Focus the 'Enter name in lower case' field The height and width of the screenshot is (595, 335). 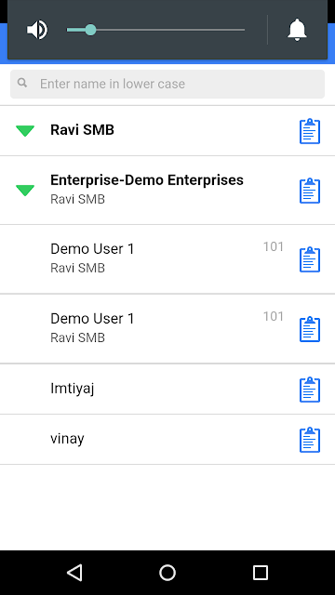pyautogui.click(x=167, y=84)
